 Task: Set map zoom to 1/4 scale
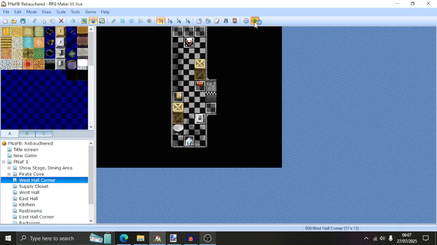179,21
